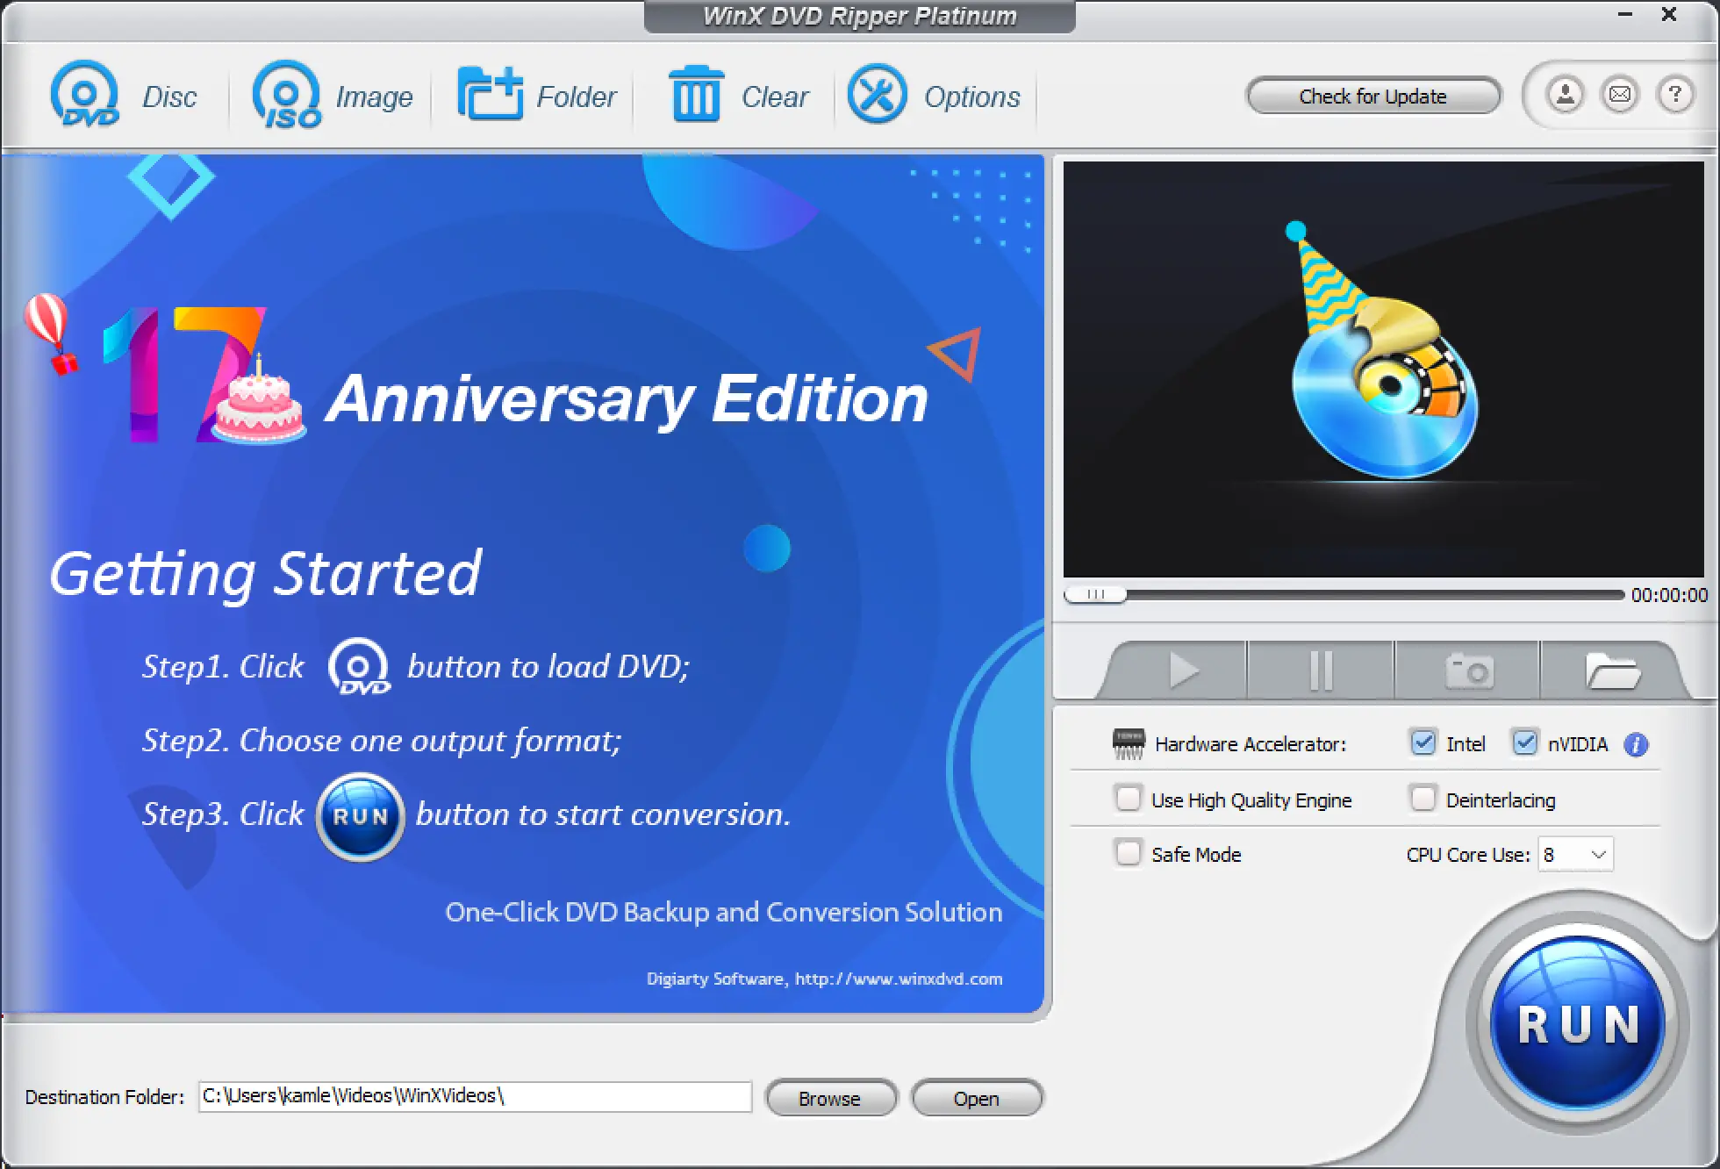The image size is (1720, 1169).
Task: Minimize the WinX DVD Ripper window
Action: point(1625,14)
